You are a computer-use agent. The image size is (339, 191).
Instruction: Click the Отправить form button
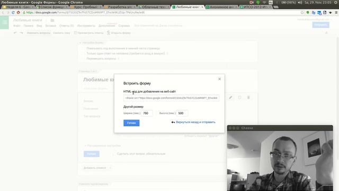pos(320,25)
